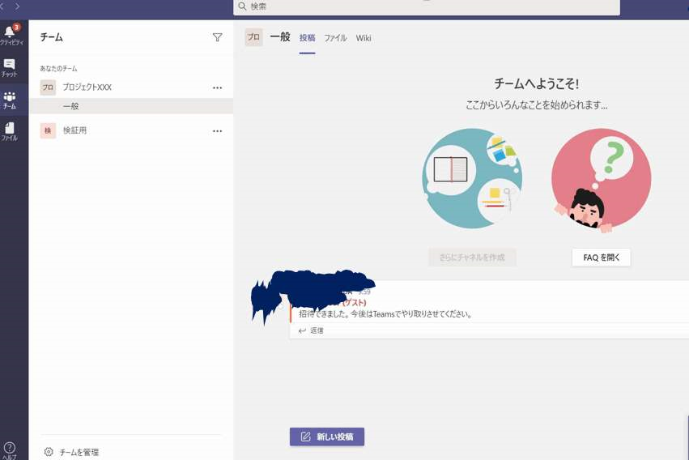Open more options for 検証用 team
Image resolution: width=689 pixels, height=460 pixels.
[x=217, y=131]
